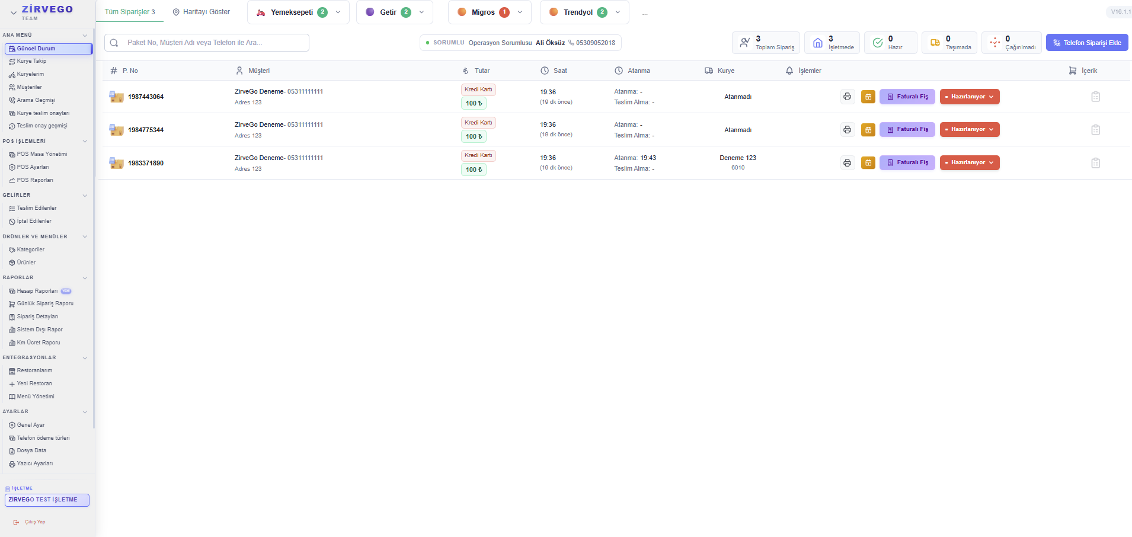1132x537 pixels.
Task: Open Toplam Sipariş counter card
Action: (766, 43)
